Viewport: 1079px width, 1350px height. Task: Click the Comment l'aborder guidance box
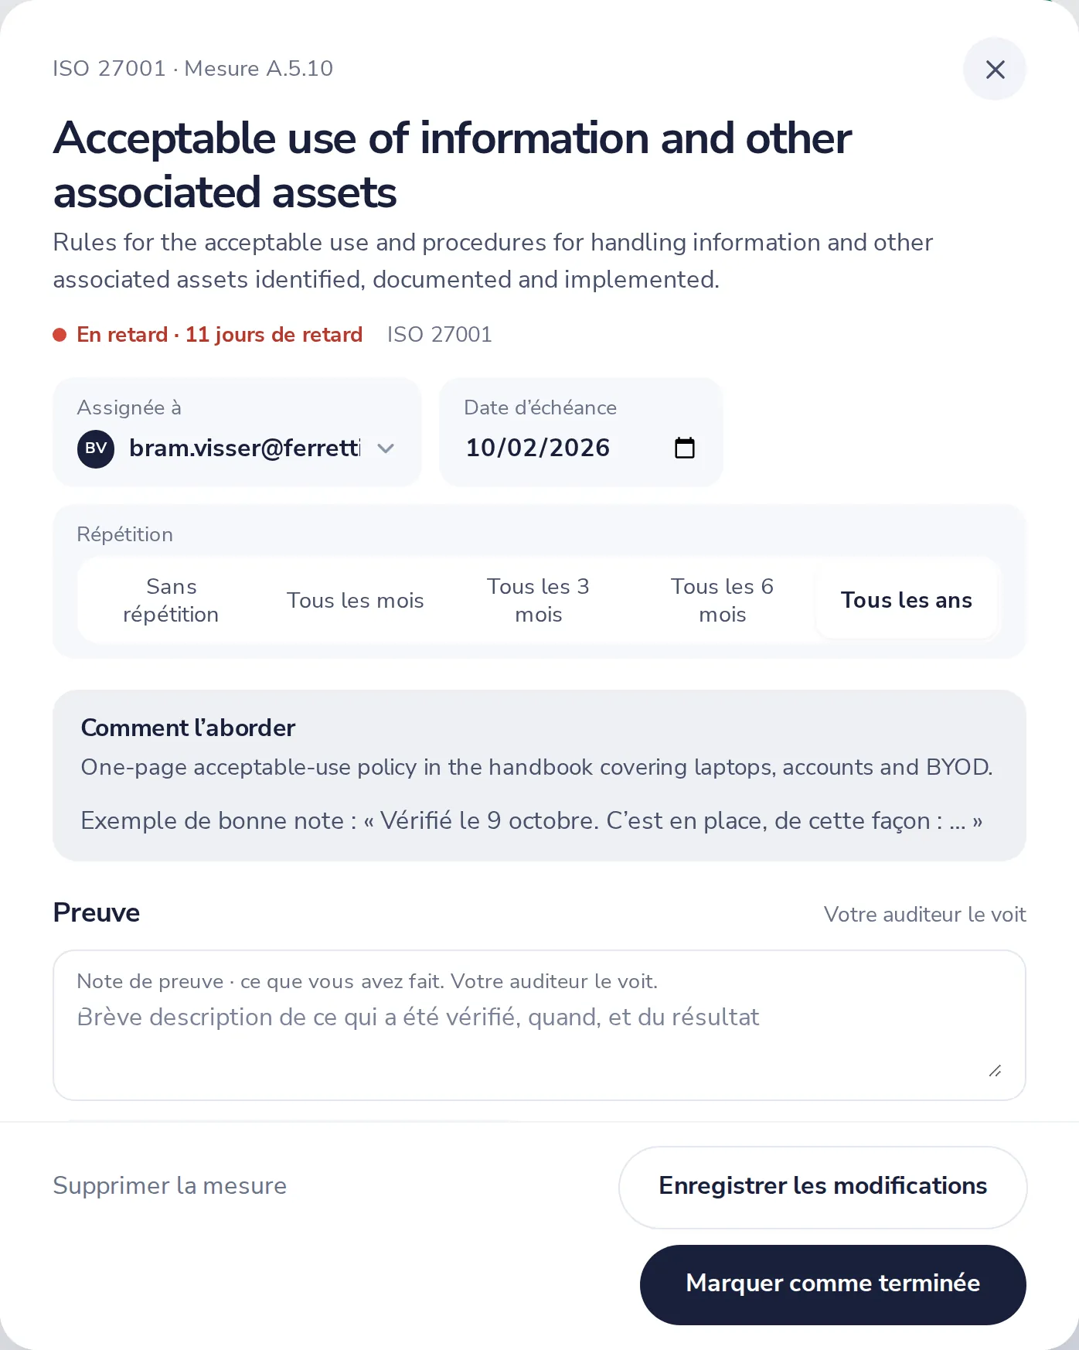pyautogui.click(x=539, y=776)
